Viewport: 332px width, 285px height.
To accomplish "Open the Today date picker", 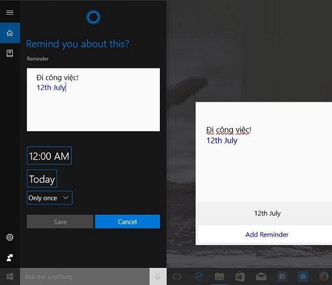I will 42,179.
